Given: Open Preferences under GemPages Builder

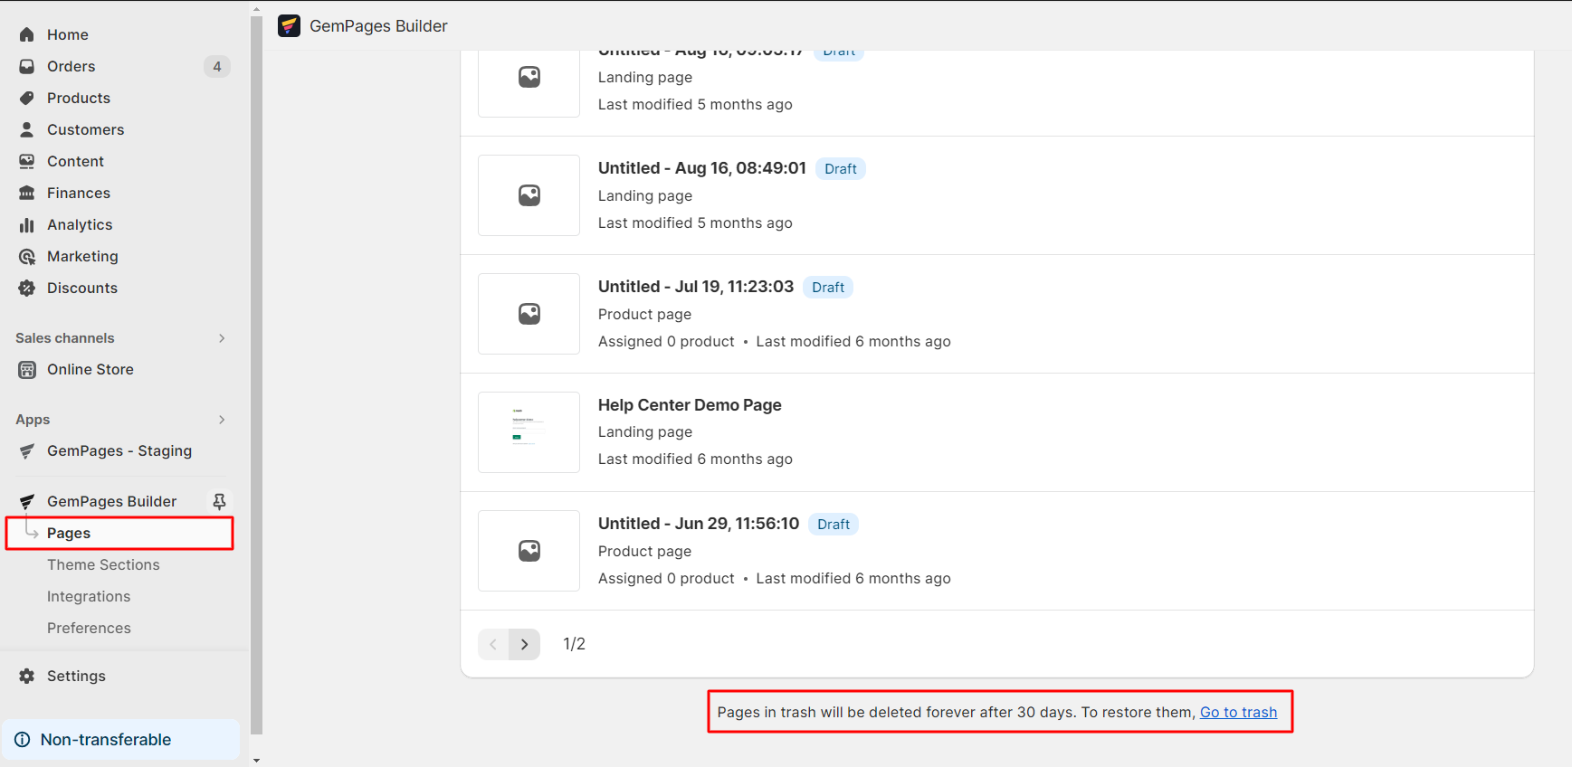Looking at the screenshot, I should (89, 628).
